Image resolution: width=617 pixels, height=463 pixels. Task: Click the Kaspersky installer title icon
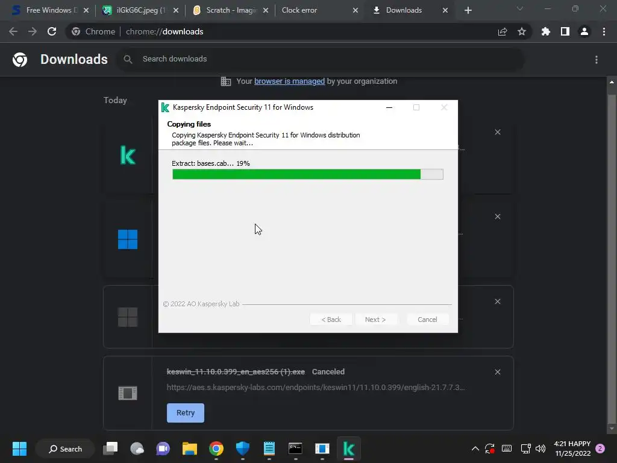pos(165,107)
